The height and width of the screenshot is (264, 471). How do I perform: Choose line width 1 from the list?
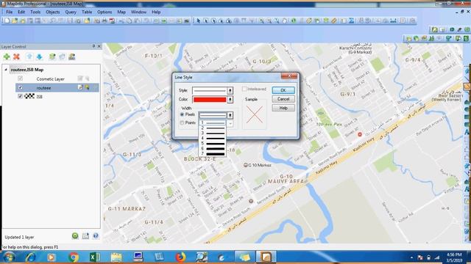pos(213,122)
